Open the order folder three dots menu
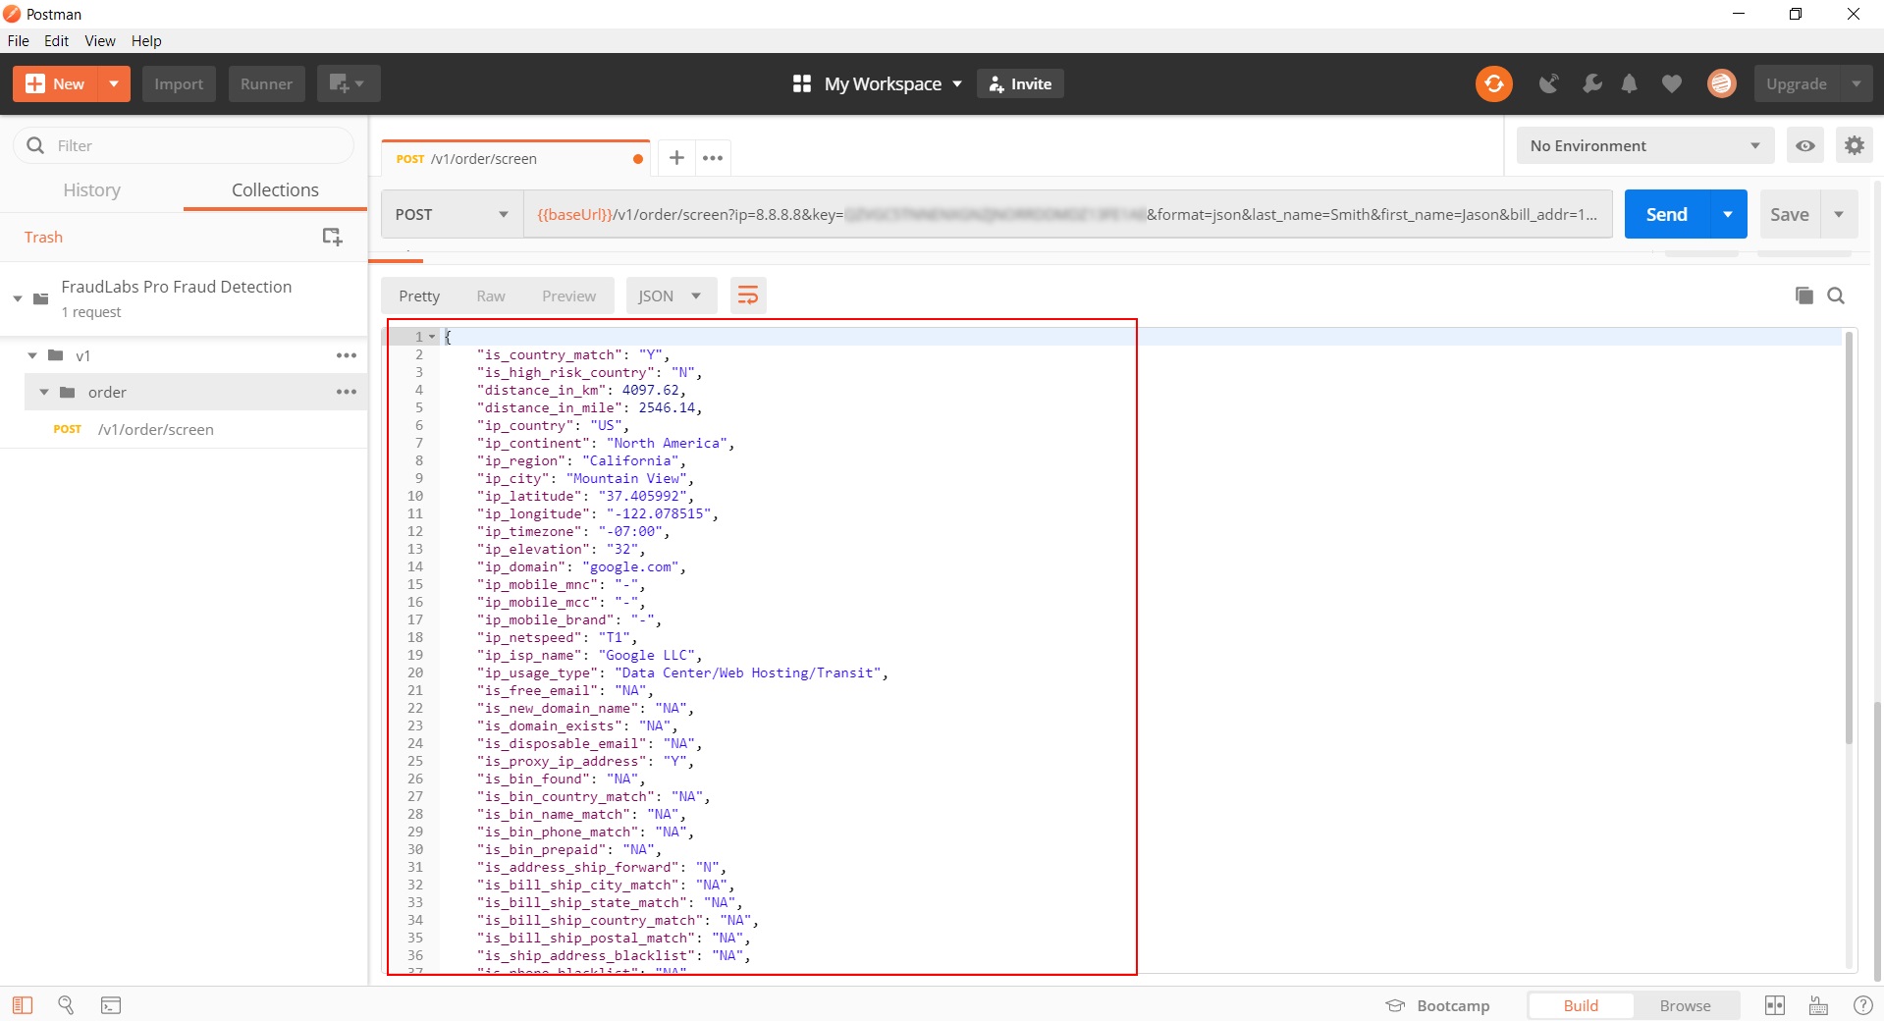1884x1021 pixels. click(347, 392)
